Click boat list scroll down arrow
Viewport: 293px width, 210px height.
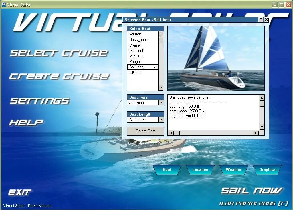(161, 87)
